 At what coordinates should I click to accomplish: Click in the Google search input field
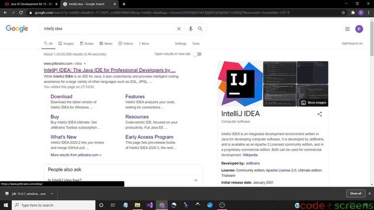point(109,29)
